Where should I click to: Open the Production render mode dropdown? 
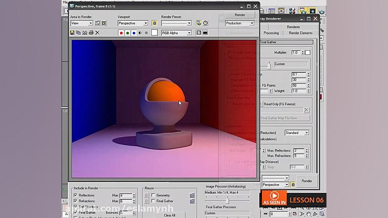(x=239, y=23)
